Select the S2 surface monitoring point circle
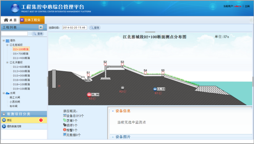The width and height of the screenshot is (254, 144). coord(105,64)
